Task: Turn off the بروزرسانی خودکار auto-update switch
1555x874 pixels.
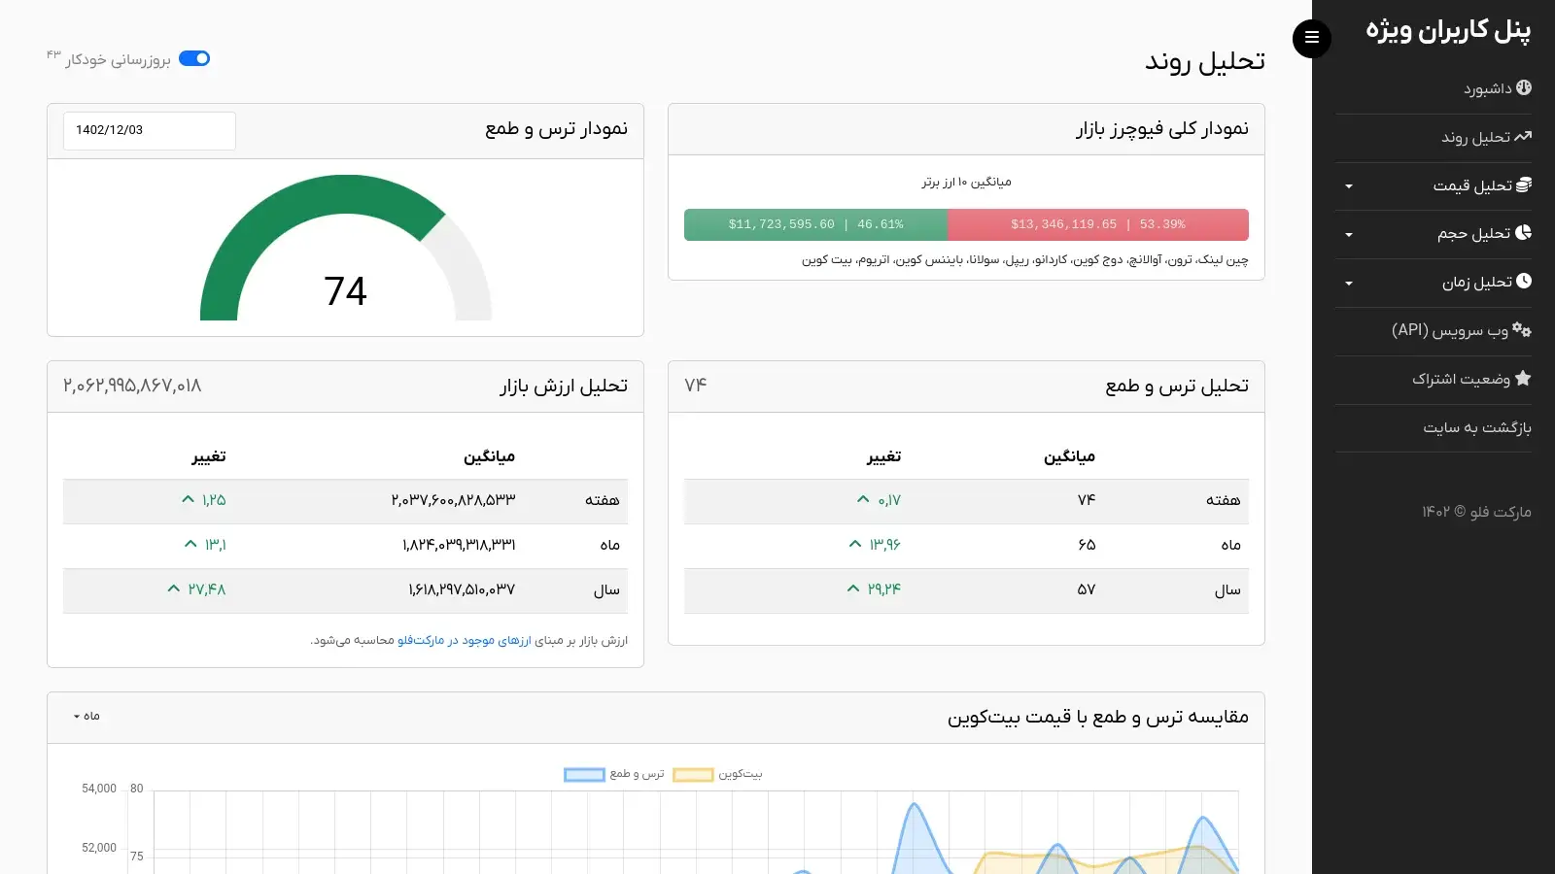Action: 194,58
